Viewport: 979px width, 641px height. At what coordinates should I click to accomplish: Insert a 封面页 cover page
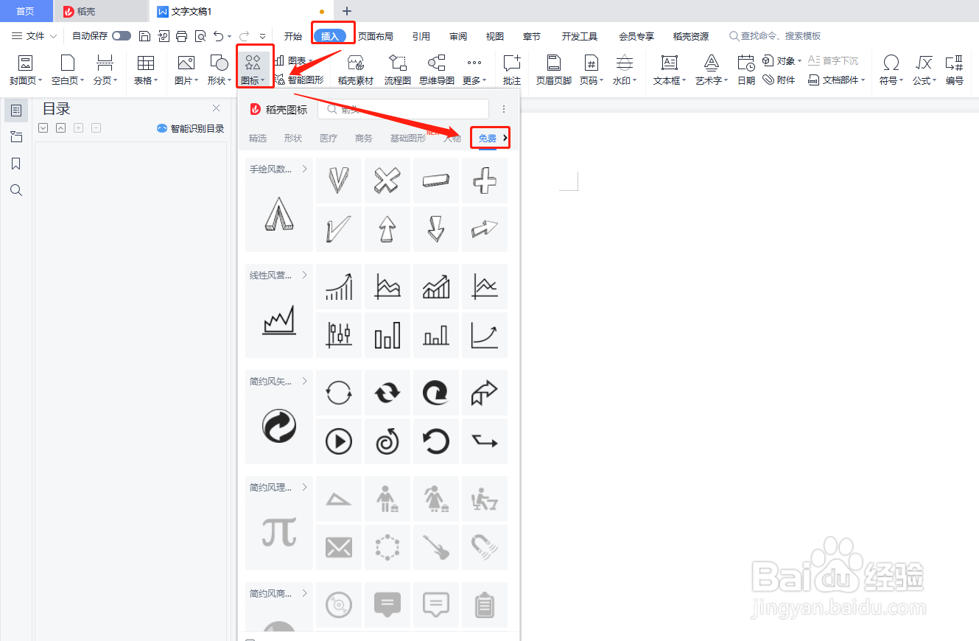[26, 70]
